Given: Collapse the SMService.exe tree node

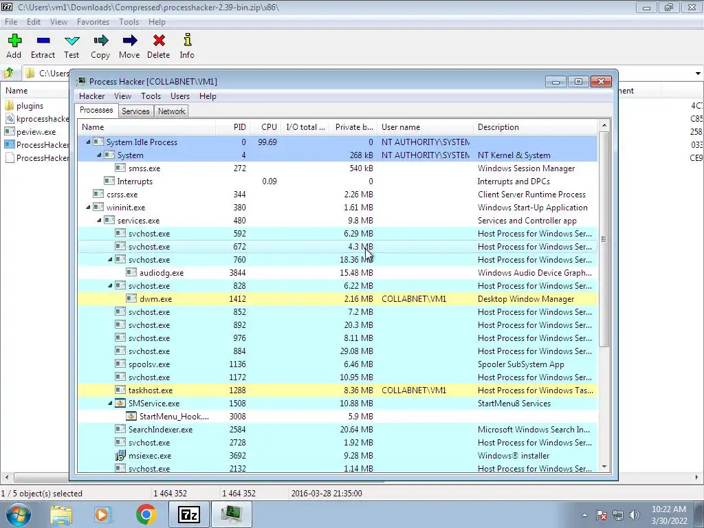Looking at the screenshot, I should coord(110,403).
